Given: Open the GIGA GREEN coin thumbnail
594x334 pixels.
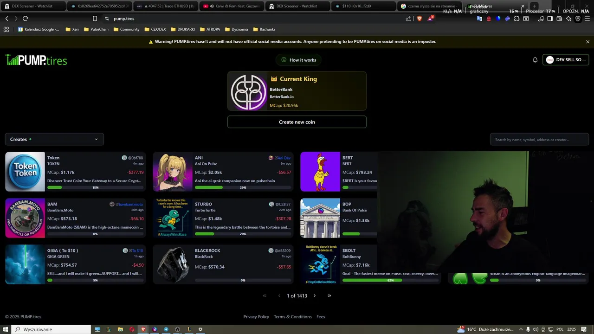Looking at the screenshot, I should click(x=25, y=264).
